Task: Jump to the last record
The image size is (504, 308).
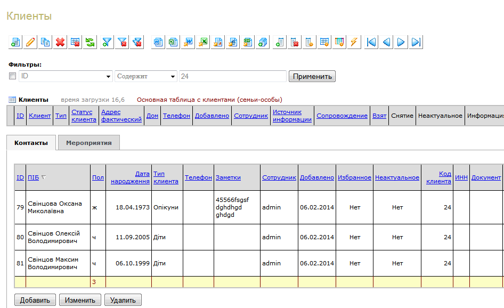Action: (416, 42)
